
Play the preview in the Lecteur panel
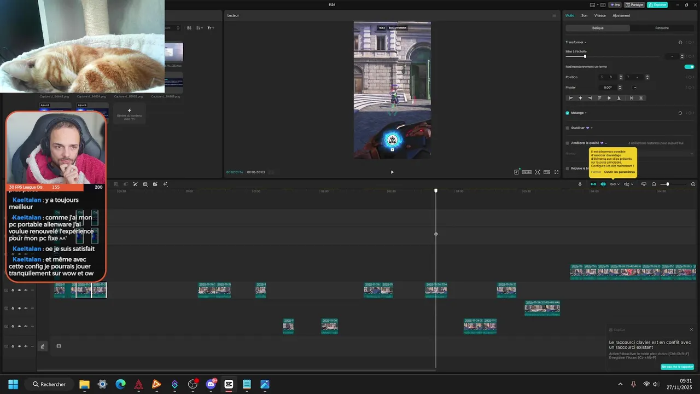click(x=392, y=172)
